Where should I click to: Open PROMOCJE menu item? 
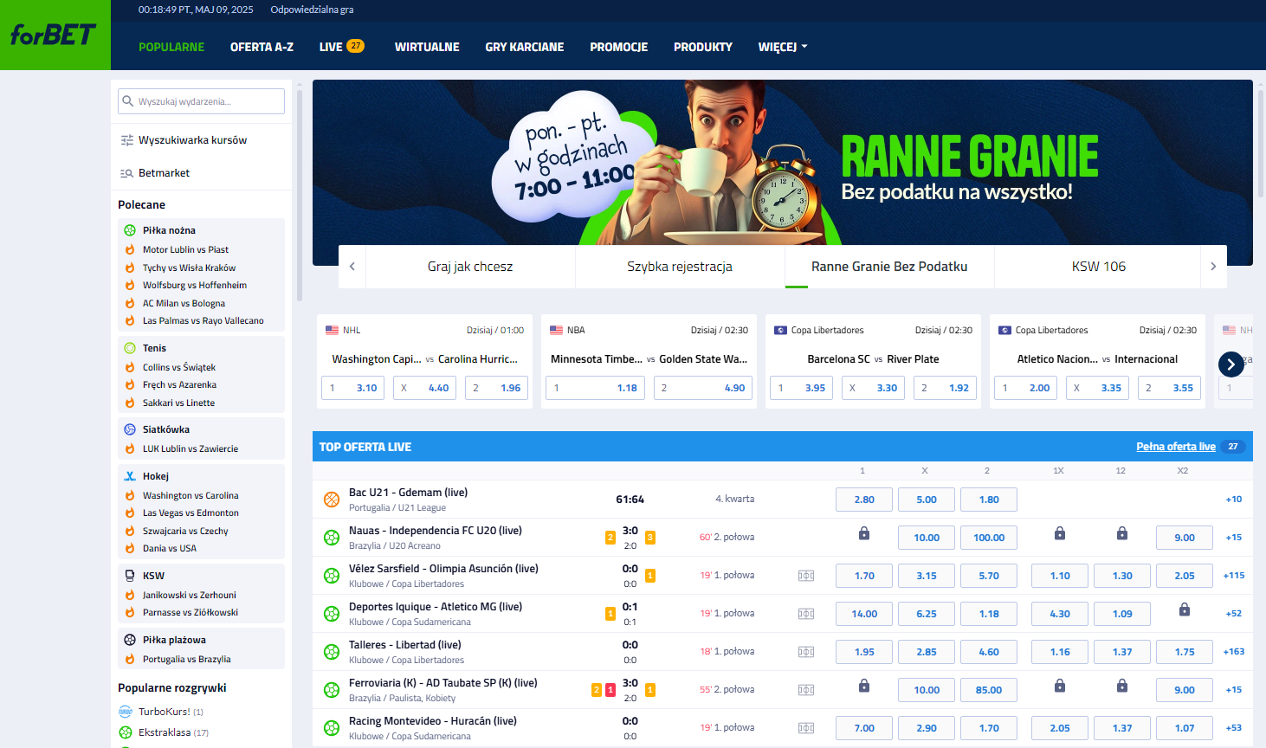(619, 47)
